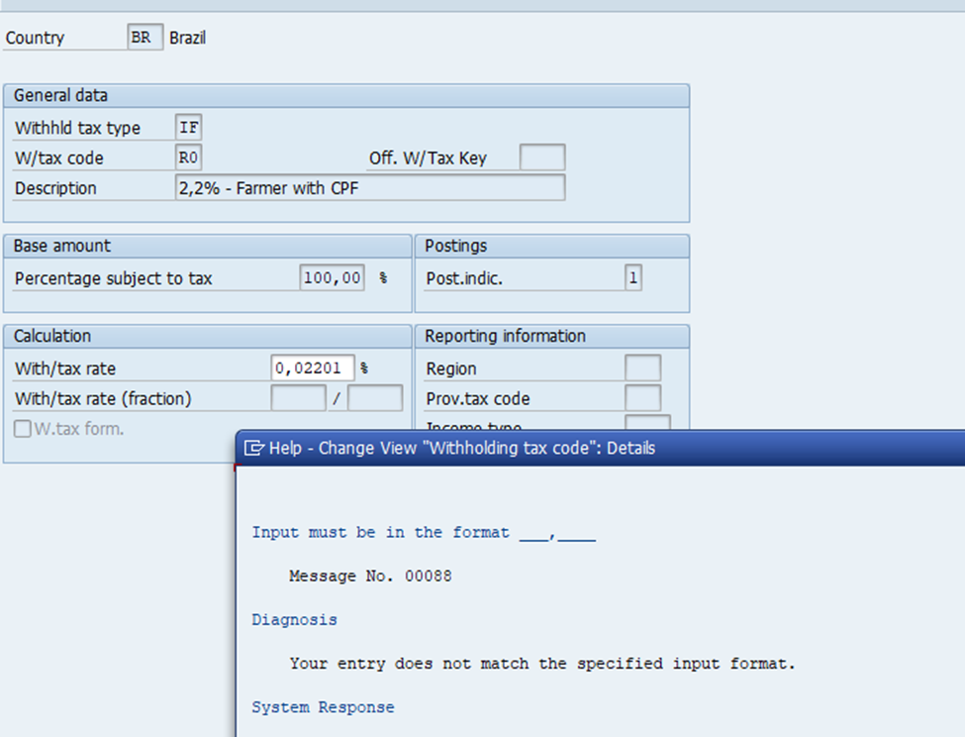Viewport: 965px width, 737px height.
Task: Click the W/tax code field R0
Action: click(x=188, y=157)
